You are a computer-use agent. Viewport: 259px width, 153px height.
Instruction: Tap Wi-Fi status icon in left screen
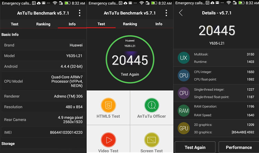pos(55,3)
